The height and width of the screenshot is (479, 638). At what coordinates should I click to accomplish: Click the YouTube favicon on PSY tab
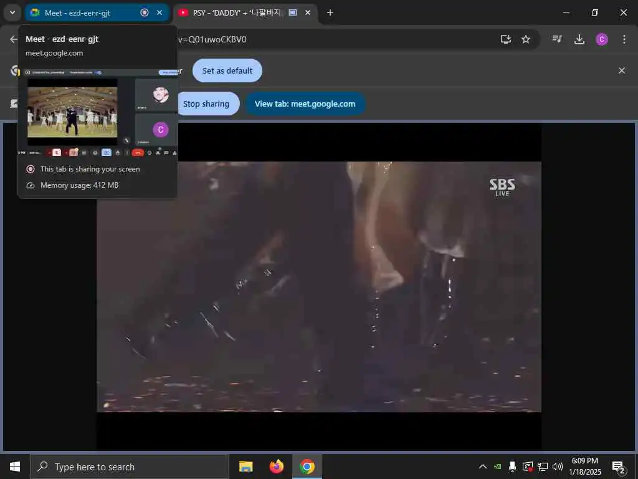183,12
